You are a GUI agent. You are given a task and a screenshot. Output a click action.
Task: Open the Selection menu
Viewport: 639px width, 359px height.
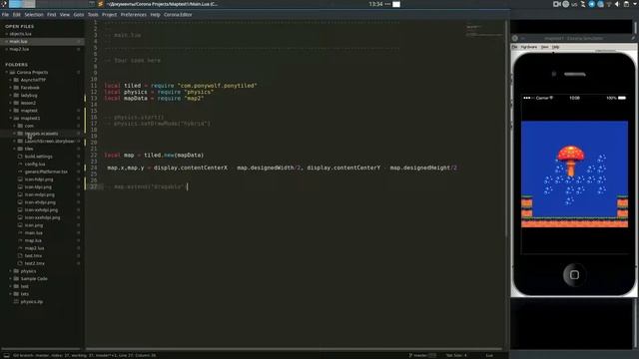(34, 15)
